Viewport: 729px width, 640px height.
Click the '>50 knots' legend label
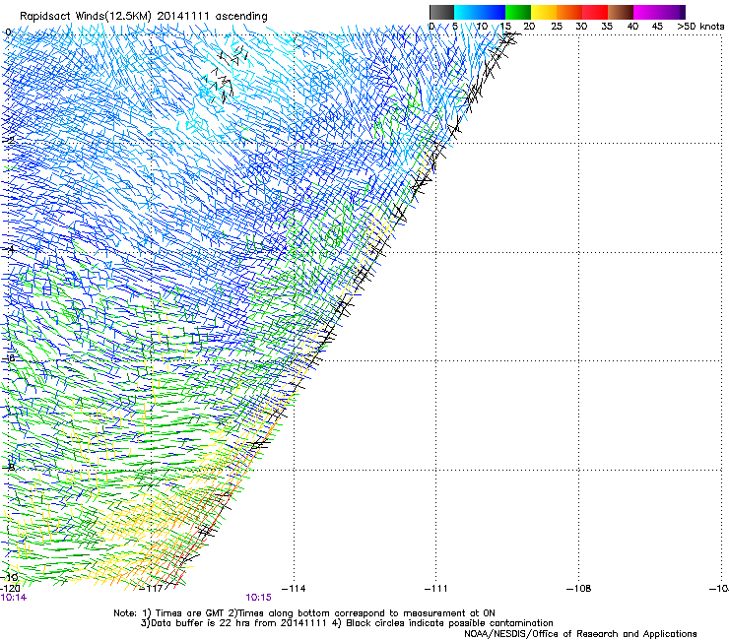(700, 27)
